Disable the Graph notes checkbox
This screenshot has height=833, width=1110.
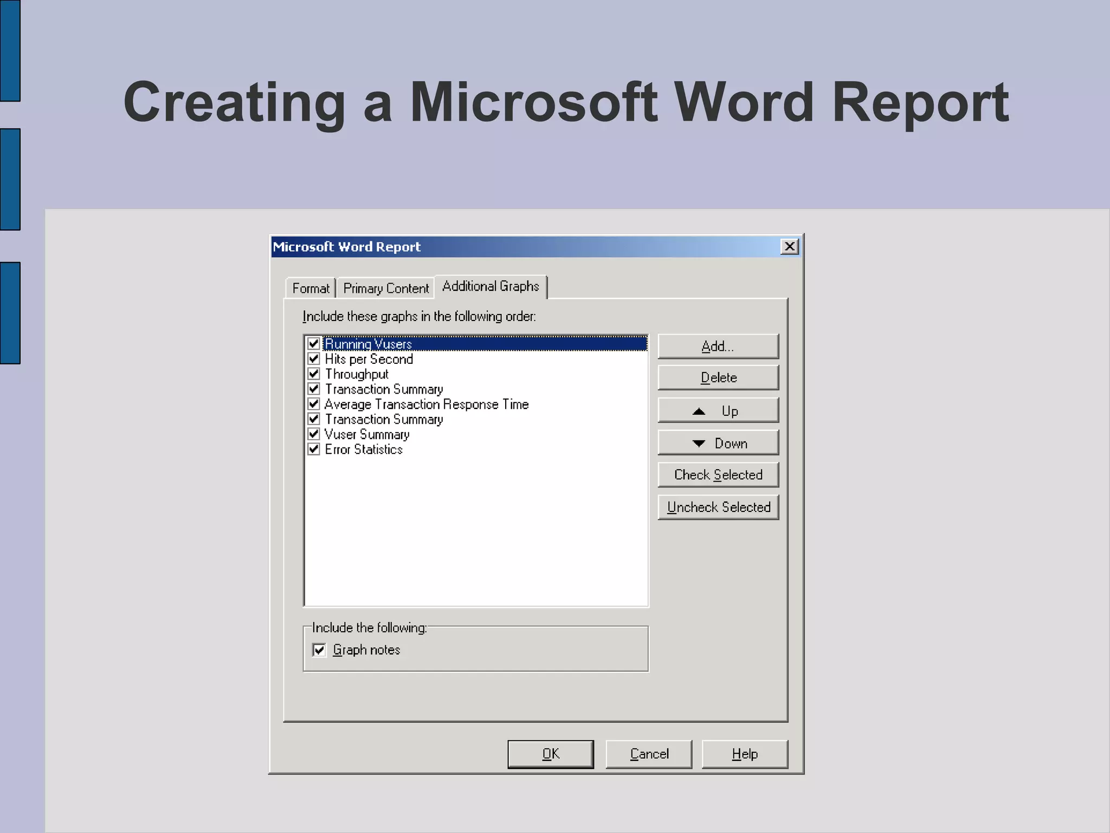[319, 650]
